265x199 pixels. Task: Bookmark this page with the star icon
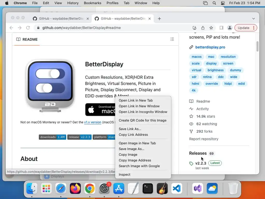(x=211, y=28)
